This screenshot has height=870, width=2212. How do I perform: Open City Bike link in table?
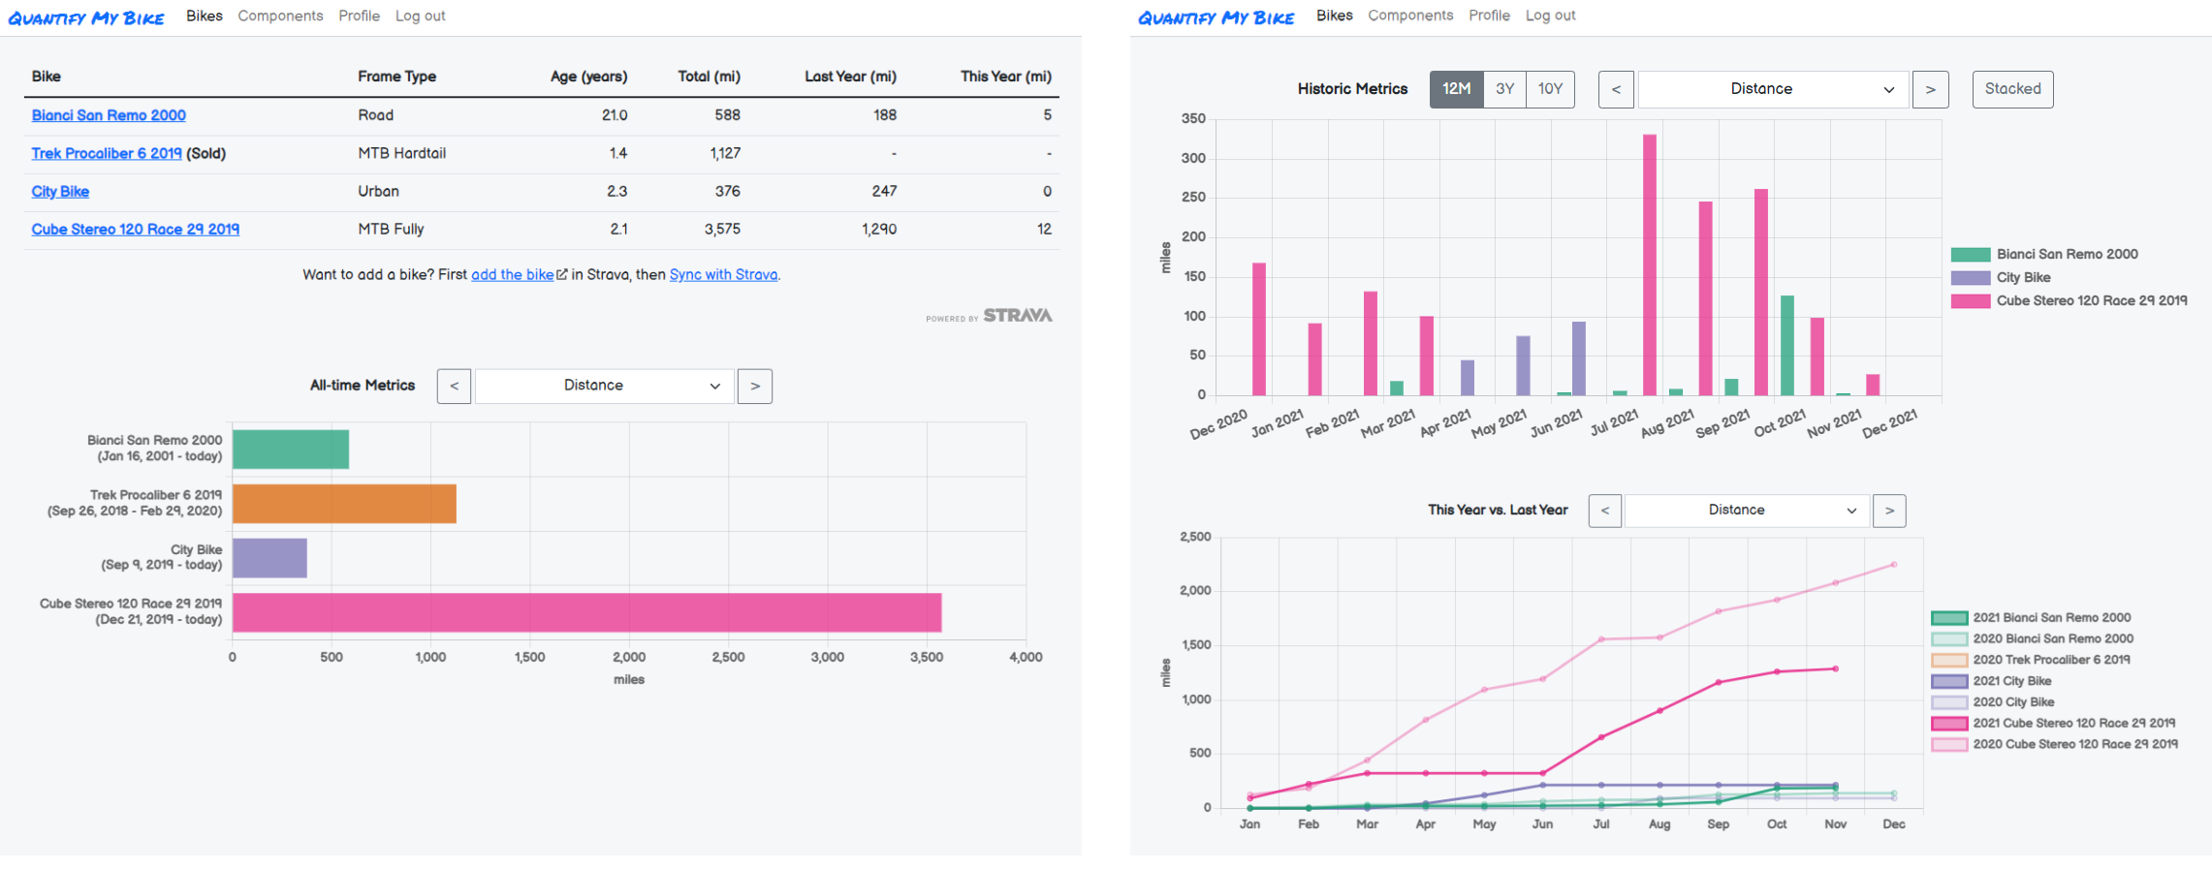pos(60,191)
